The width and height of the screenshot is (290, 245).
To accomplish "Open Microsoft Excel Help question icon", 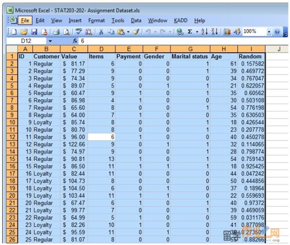I will pos(277,32).
